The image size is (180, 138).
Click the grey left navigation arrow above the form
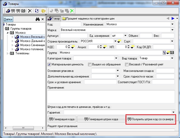coord(168,19)
